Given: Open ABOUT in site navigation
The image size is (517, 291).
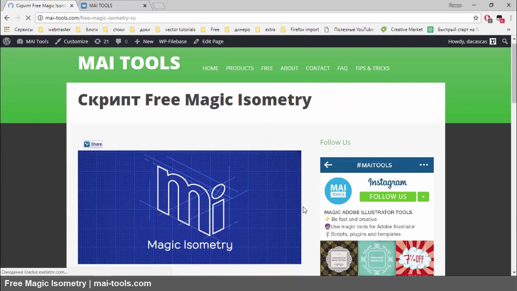Looking at the screenshot, I should pyautogui.click(x=289, y=68).
